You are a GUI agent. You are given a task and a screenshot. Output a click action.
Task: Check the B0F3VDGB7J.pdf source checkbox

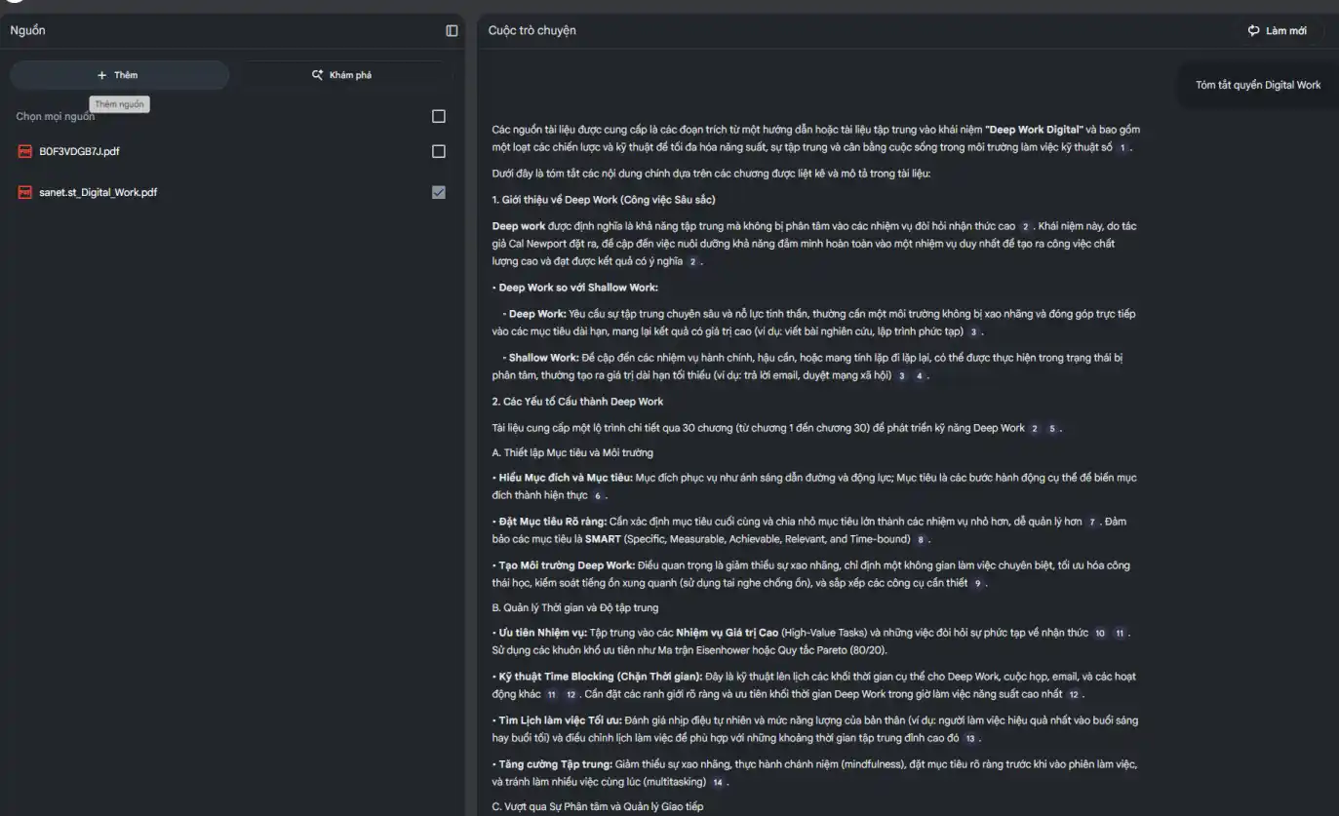(x=439, y=152)
